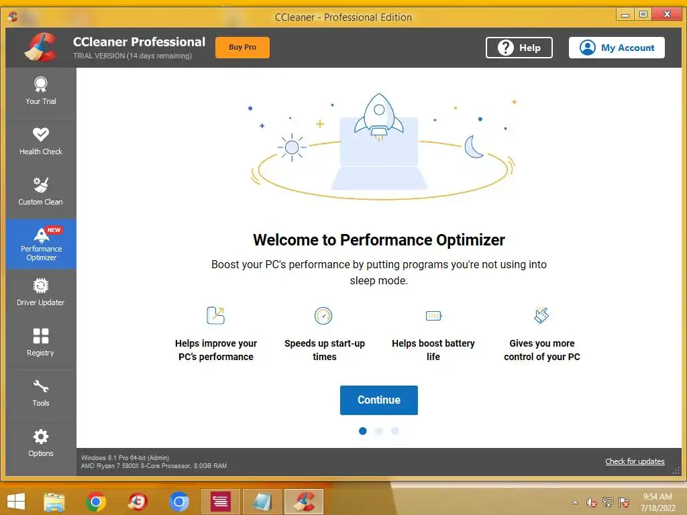Image resolution: width=687 pixels, height=515 pixels.
Task: Click Check for updates link
Action: pos(635,461)
